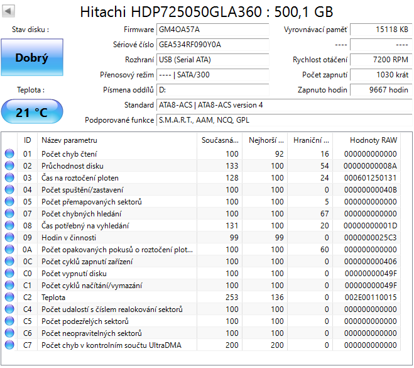414x368 pixels.
Task: Click the Firmware field GM4OA57A
Action: click(x=212, y=30)
